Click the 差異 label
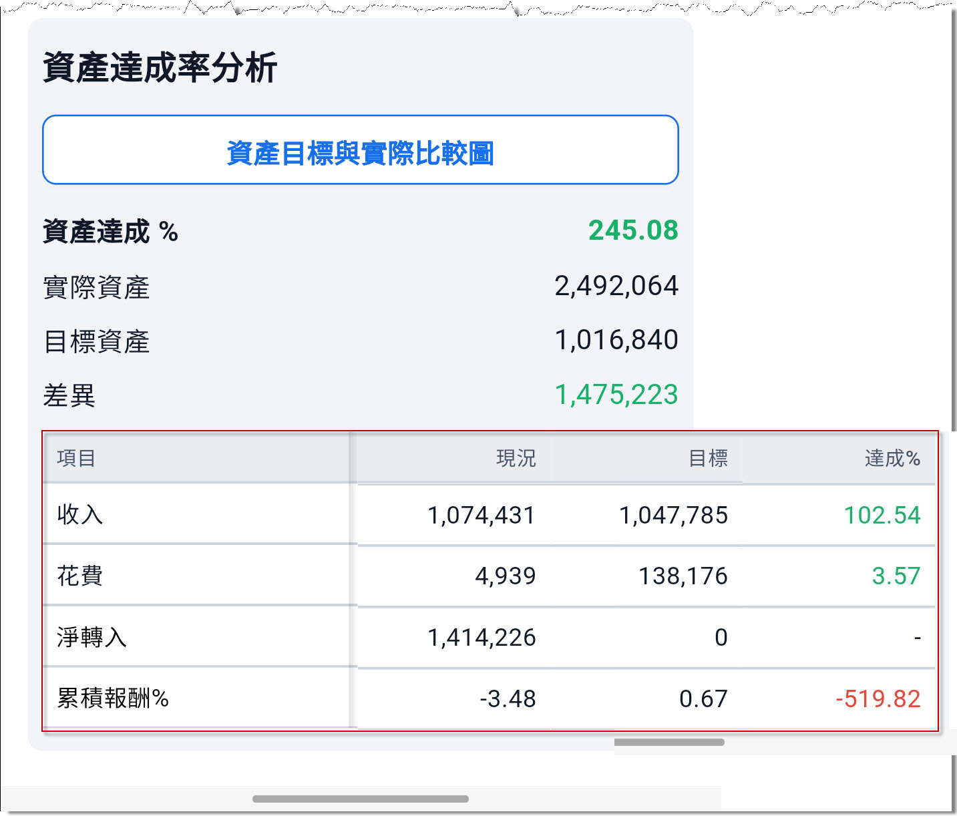Screen dimensions: 957x816 (69, 396)
